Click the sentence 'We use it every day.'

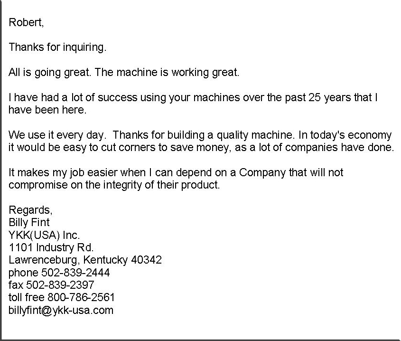[x=57, y=135]
